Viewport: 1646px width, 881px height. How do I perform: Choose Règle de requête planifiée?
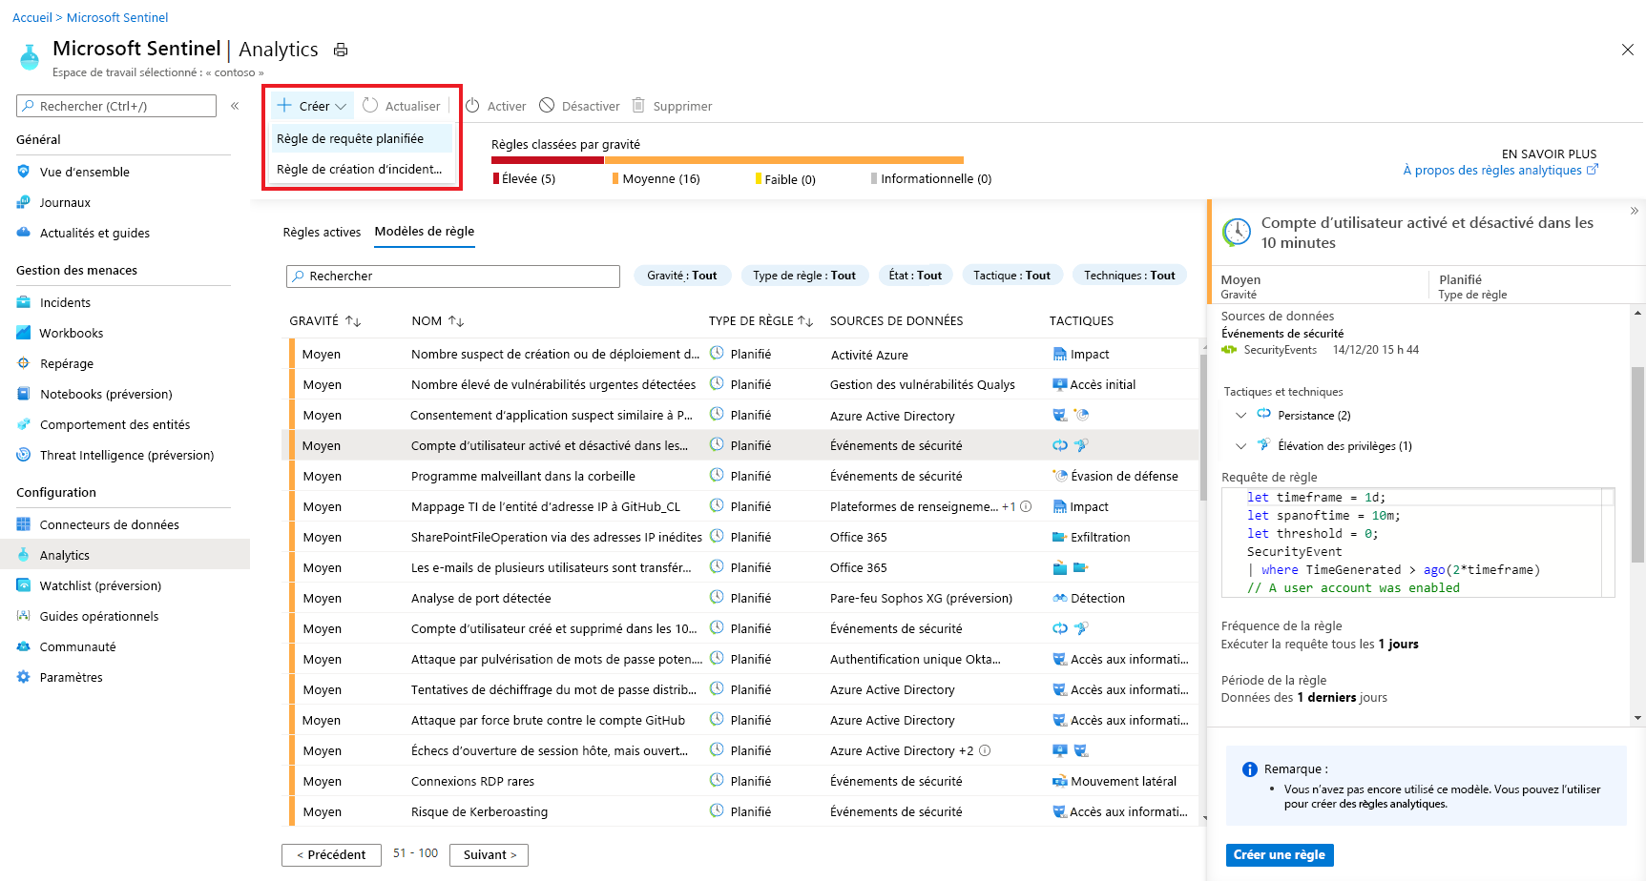[362, 138]
